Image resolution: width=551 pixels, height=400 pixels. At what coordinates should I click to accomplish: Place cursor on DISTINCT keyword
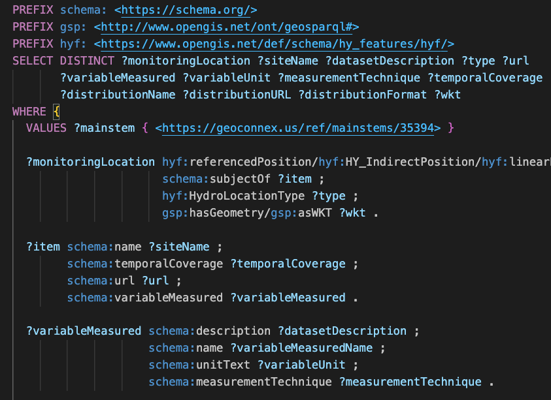pos(87,61)
